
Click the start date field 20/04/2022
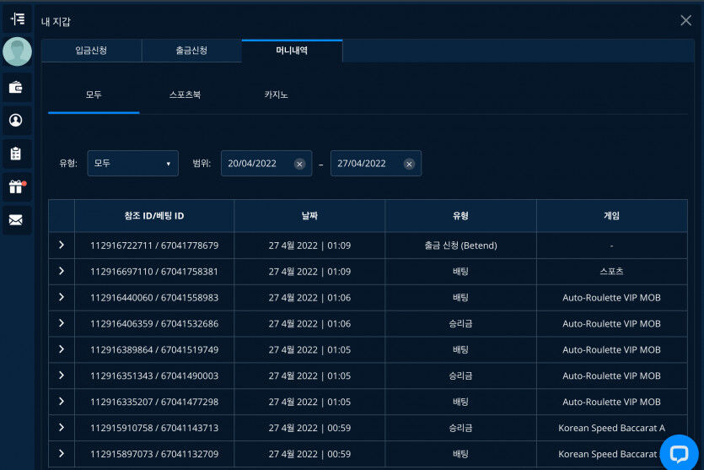coord(266,163)
